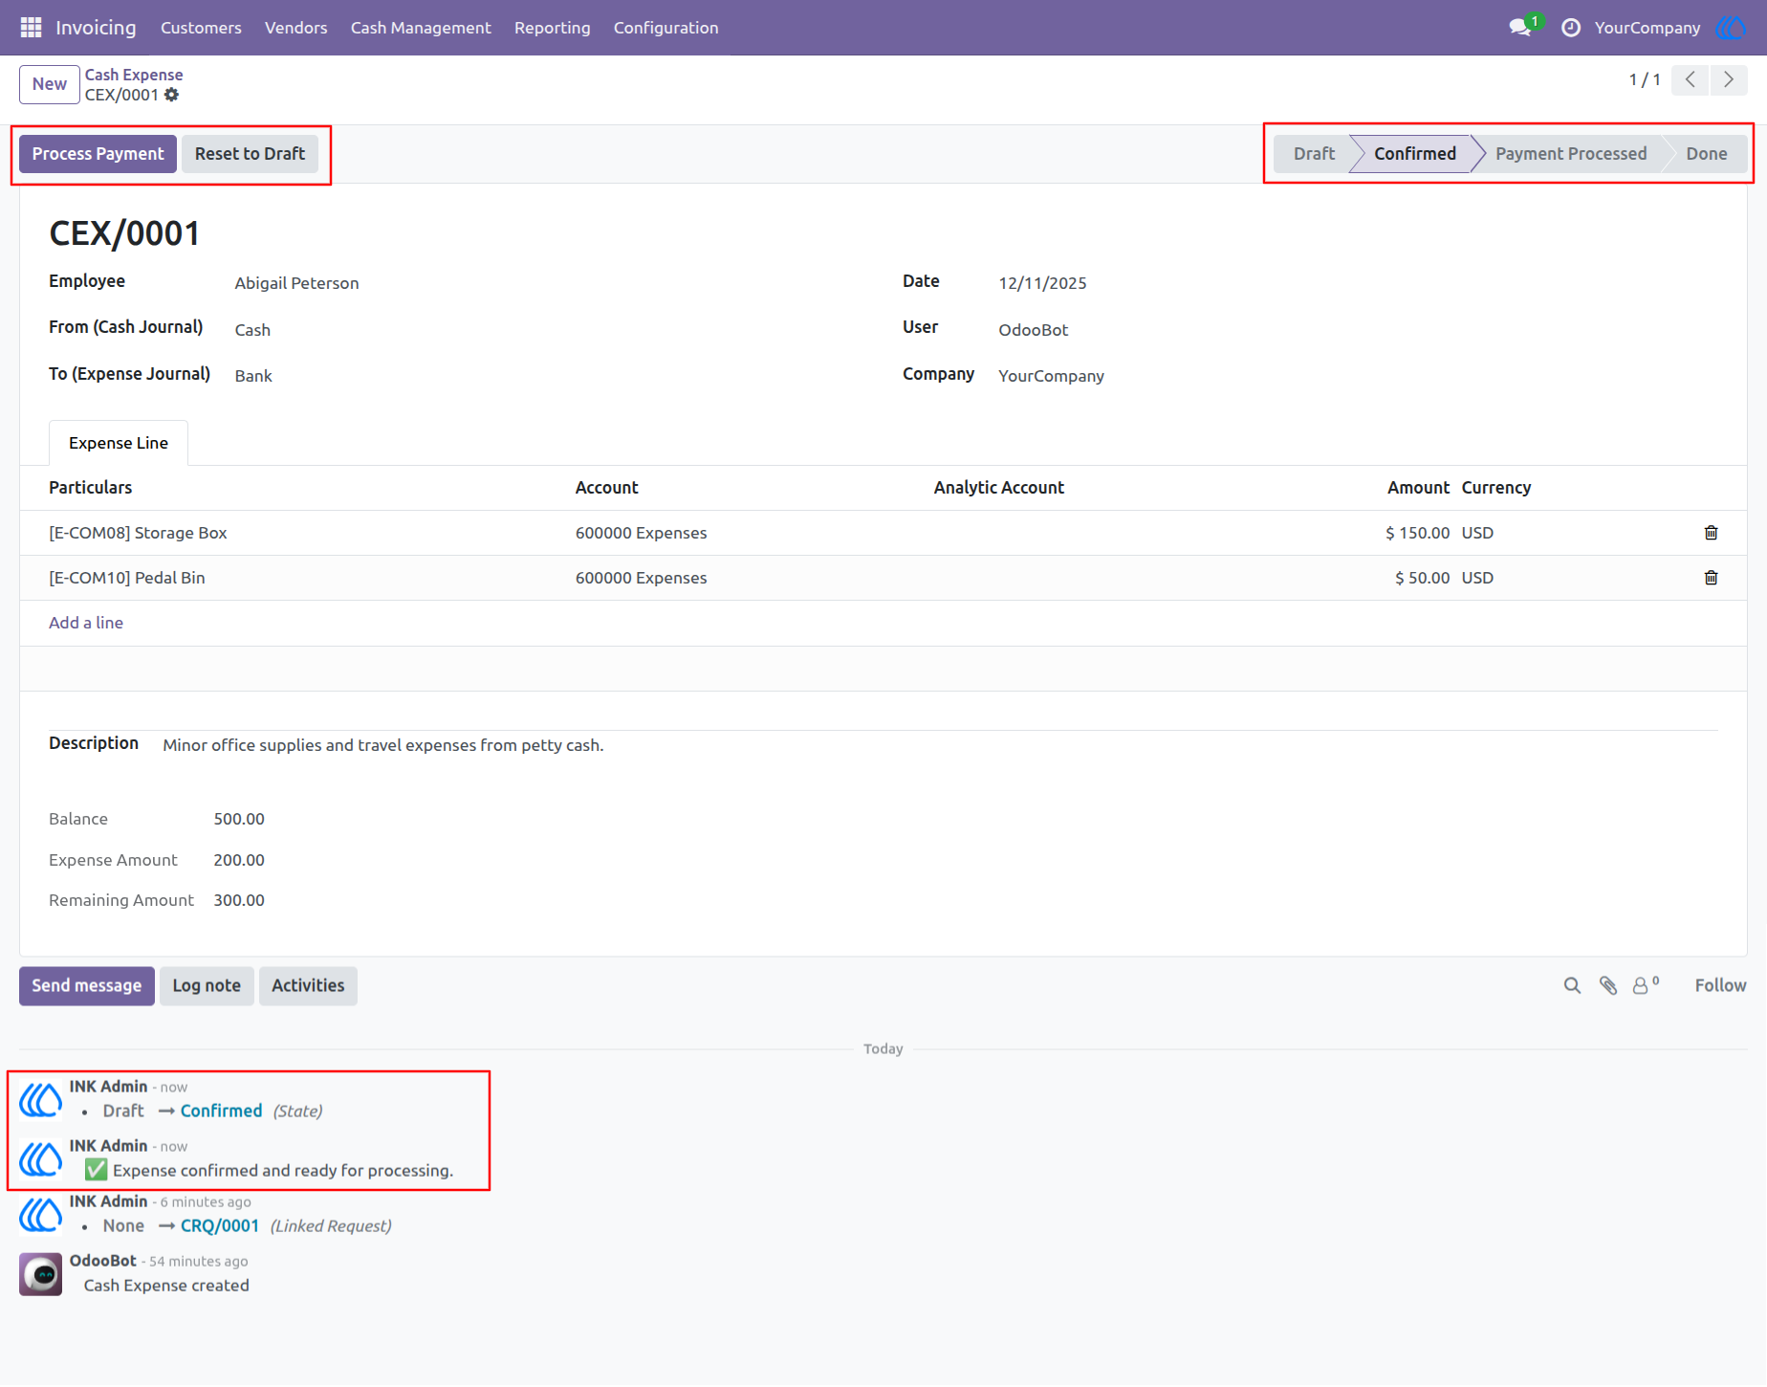1767x1387 pixels.
Task: Open Activities in chatter
Action: pos(308,986)
